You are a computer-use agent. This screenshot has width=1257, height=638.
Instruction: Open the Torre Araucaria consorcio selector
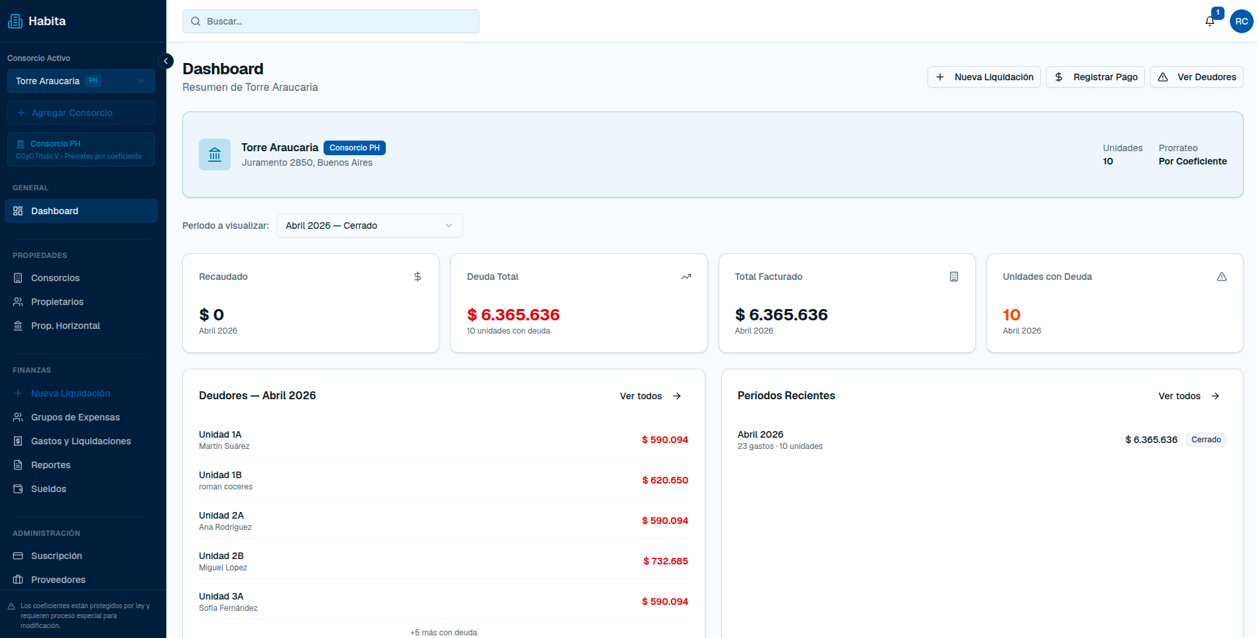pyautogui.click(x=81, y=81)
